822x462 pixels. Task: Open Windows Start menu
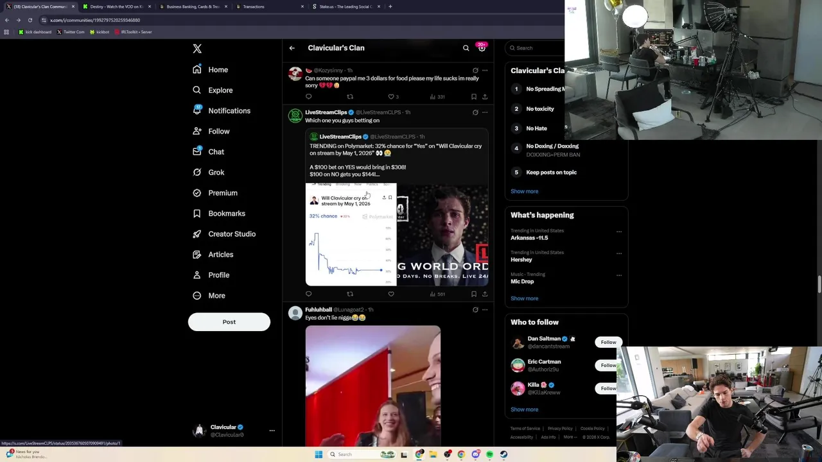tap(319, 454)
